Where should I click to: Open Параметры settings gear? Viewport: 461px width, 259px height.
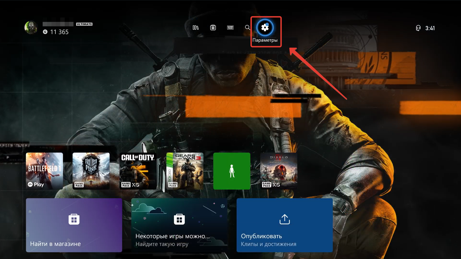pyautogui.click(x=265, y=28)
